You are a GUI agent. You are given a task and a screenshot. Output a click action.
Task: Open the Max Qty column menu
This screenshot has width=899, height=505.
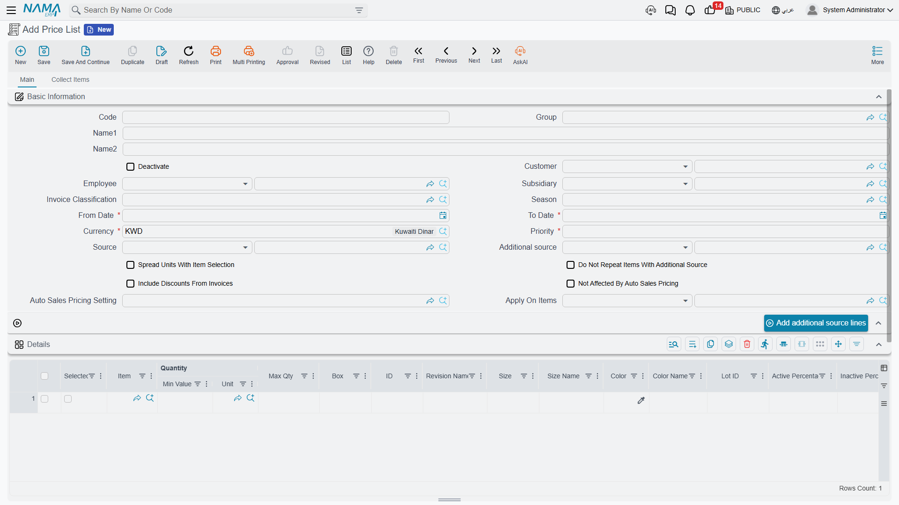click(313, 376)
